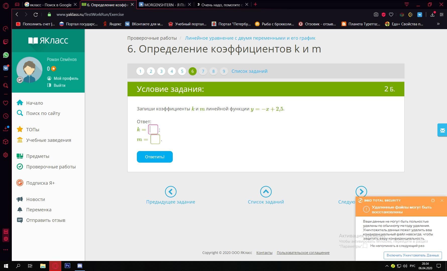
Task: Open the 'Список заданий' link in the task bar
Action: coord(249,71)
